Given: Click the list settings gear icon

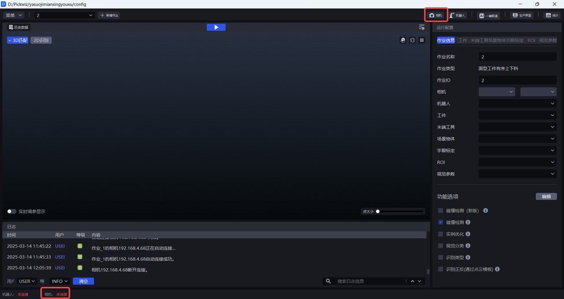Looking at the screenshot, I should pyautogui.click(x=422, y=27).
